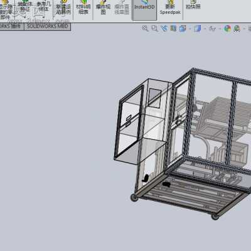This screenshot has width=251, height=251.
Task: Select the right-side caster wheel on model
Action: (215, 217)
